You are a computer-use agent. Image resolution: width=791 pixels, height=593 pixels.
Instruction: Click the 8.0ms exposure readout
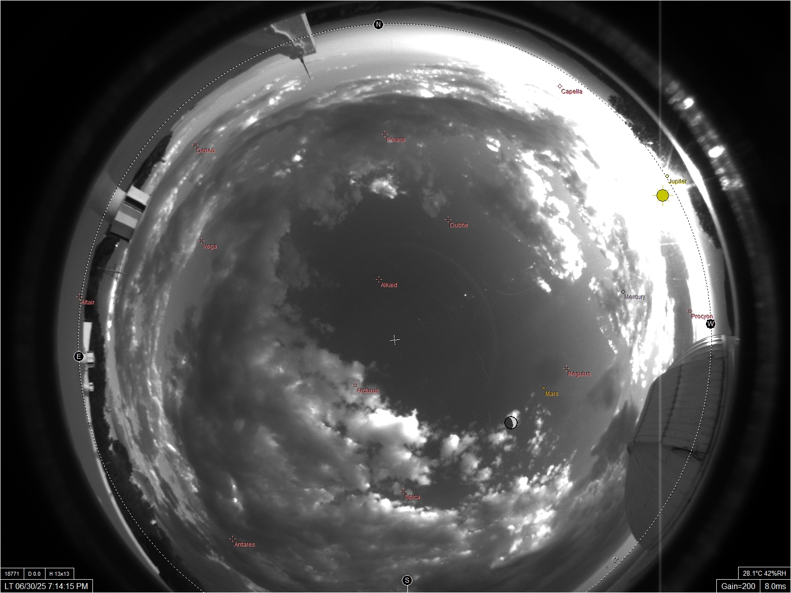pos(775,586)
